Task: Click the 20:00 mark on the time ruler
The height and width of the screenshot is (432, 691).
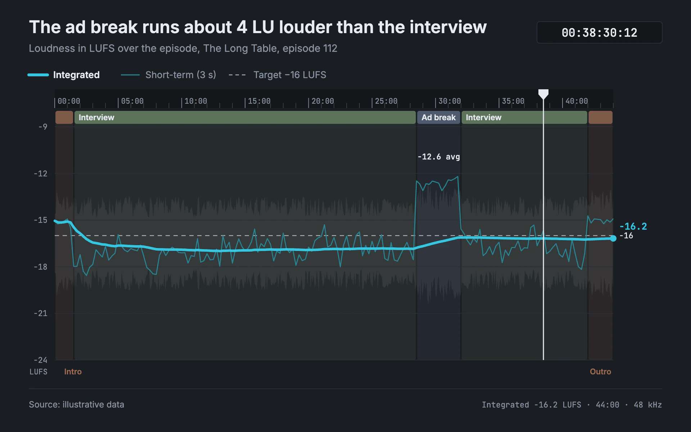Action: pos(322,101)
